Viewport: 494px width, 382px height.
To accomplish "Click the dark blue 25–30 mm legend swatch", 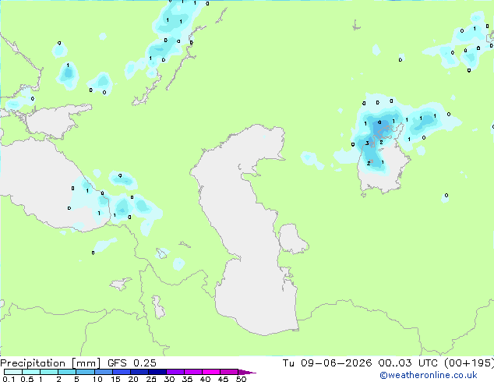I will coord(157,372).
